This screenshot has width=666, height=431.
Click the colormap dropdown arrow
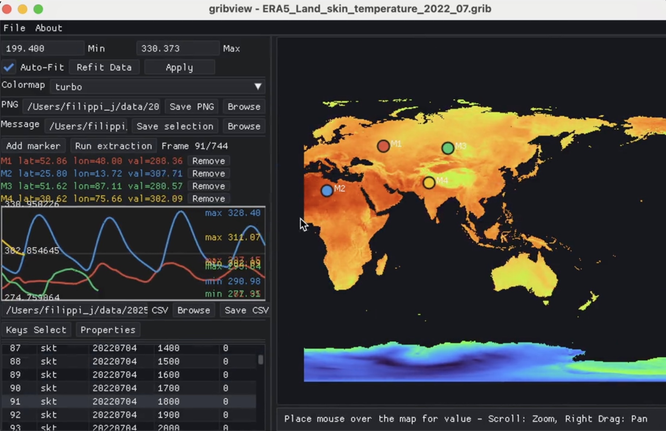pos(258,87)
